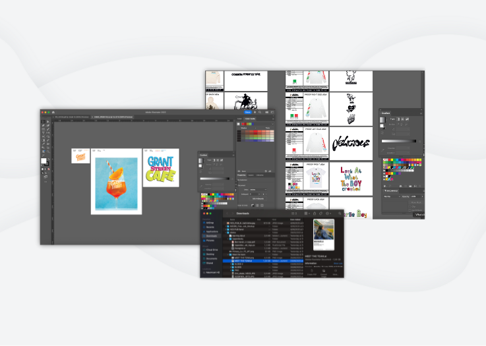Select the Pen tool in Illustrator toolbar
The width and height of the screenshot is (486, 346).
44,125
